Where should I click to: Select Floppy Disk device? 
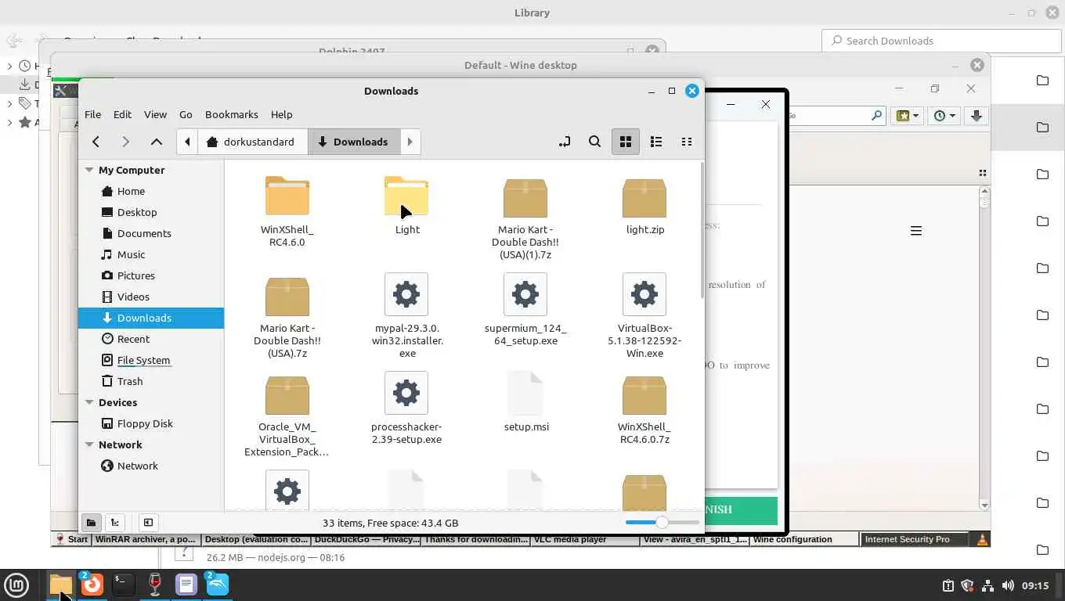[145, 423]
